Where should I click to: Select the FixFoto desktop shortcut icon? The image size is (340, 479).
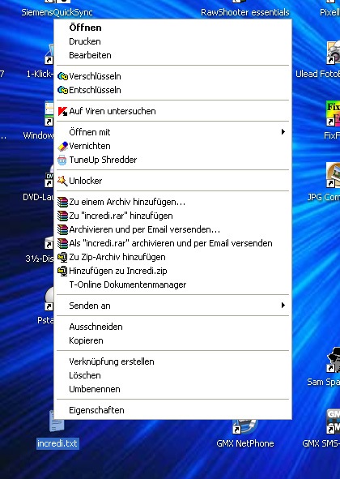tap(333, 113)
